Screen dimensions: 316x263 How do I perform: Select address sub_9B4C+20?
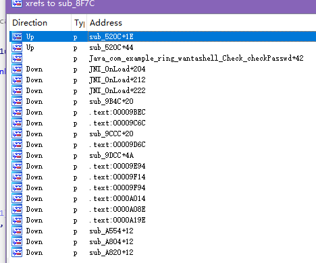[x=111, y=101]
